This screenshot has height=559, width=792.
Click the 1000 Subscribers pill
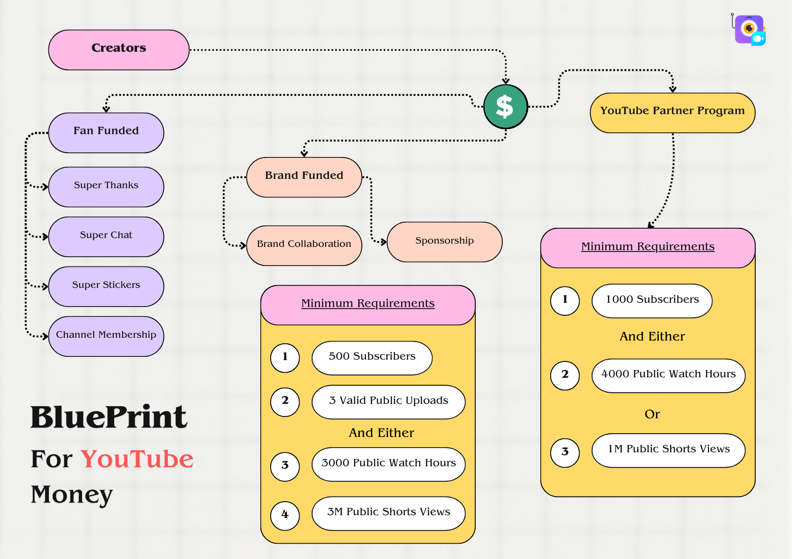(652, 301)
